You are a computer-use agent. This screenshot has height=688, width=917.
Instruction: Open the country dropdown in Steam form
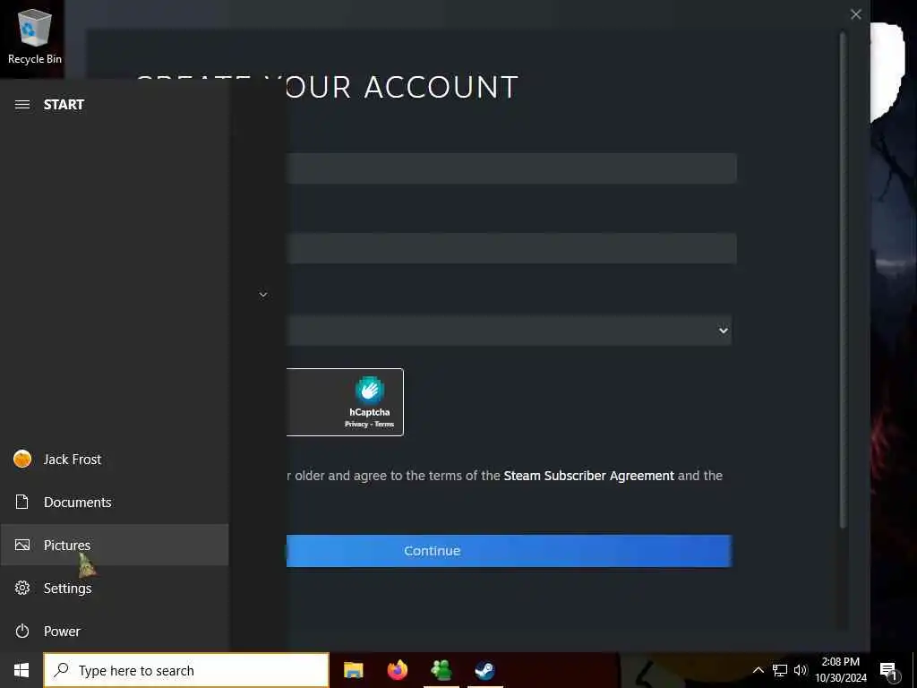point(509,331)
